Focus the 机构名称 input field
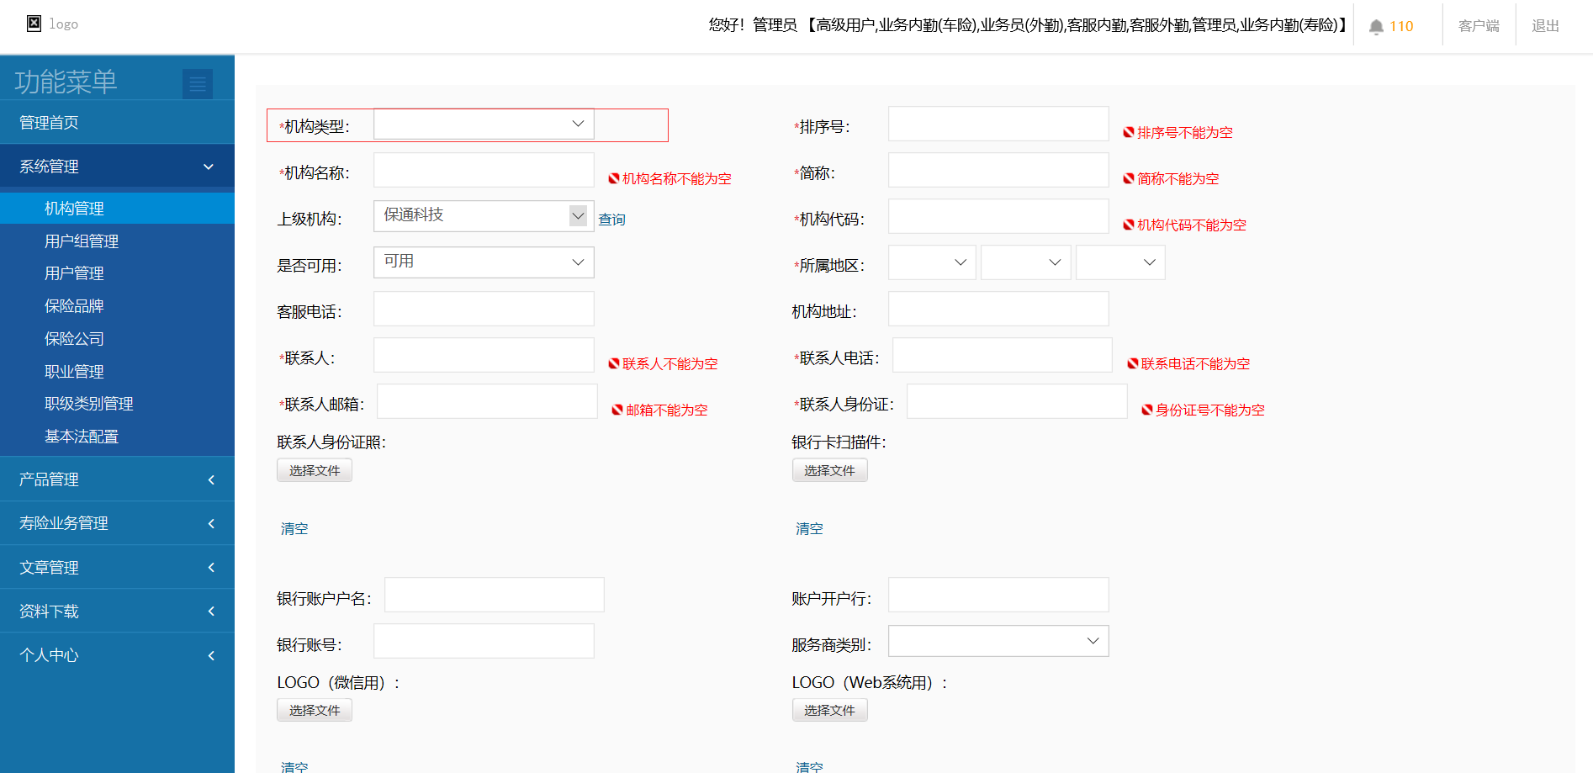 coord(484,170)
